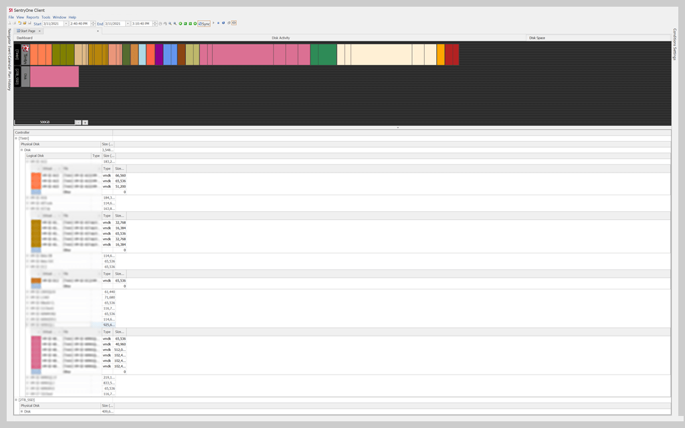Open the history clock icon on the toolbar
This screenshot has width=685, height=428.
click(x=161, y=22)
